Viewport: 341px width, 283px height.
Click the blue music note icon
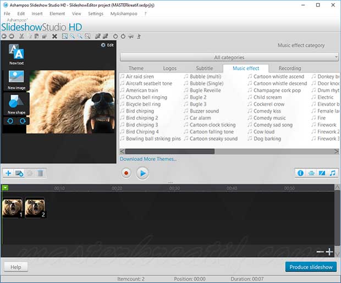click(x=333, y=173)
